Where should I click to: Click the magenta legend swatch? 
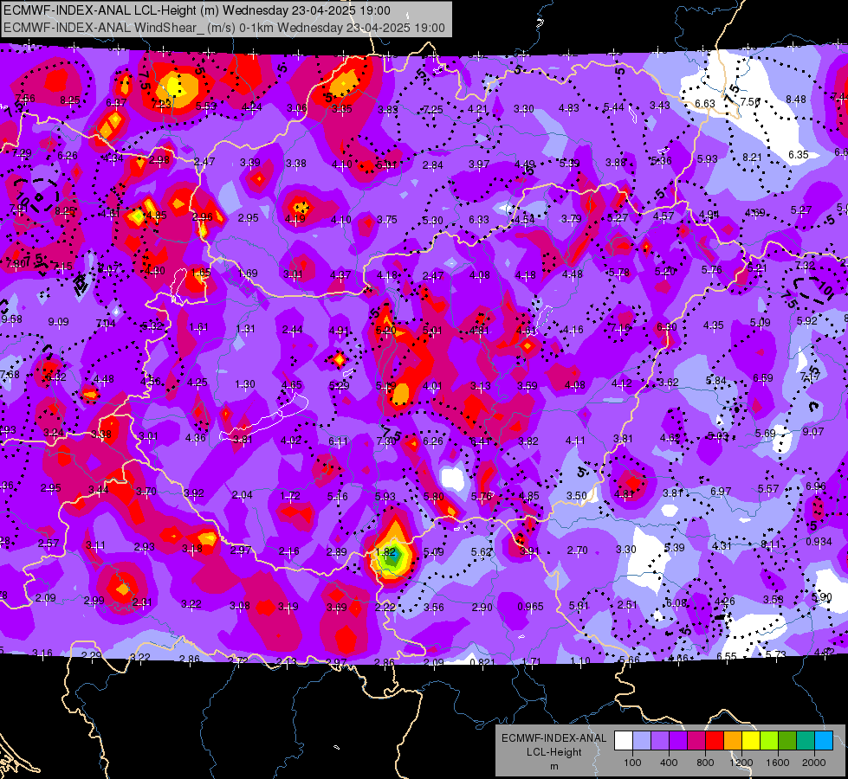tap(696, 741)
